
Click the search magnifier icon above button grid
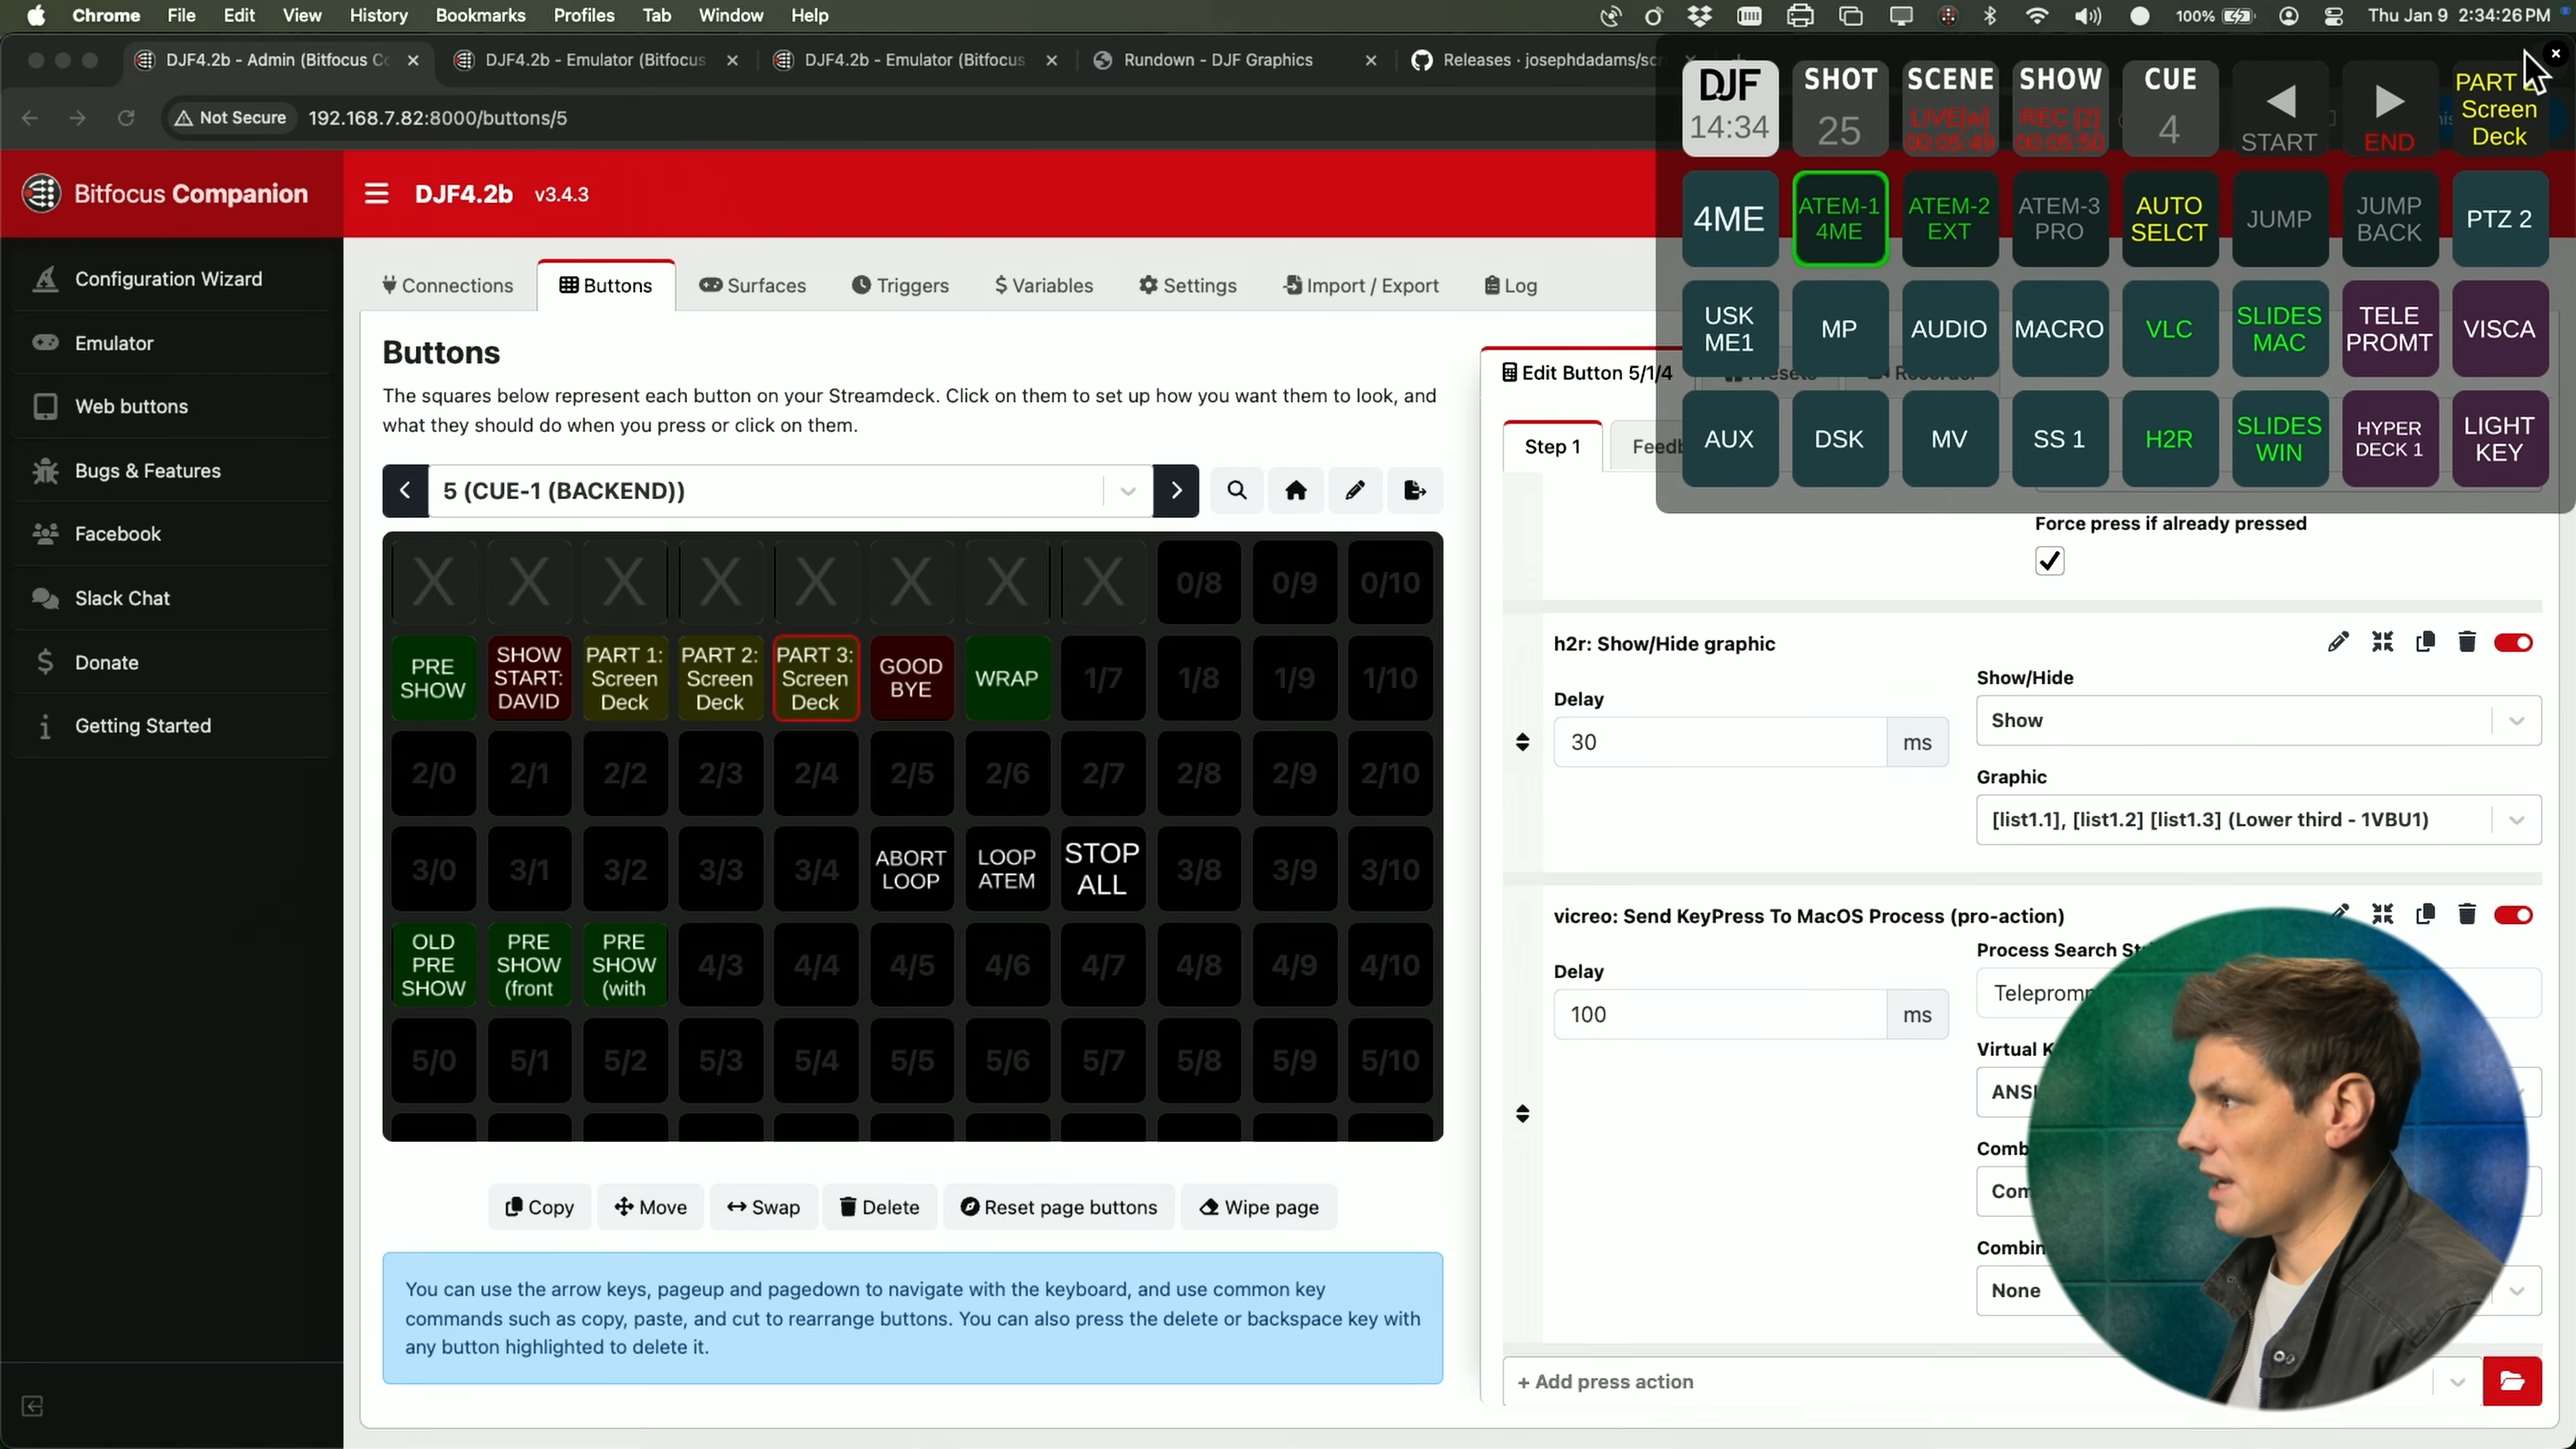[x=1237, y=491]
